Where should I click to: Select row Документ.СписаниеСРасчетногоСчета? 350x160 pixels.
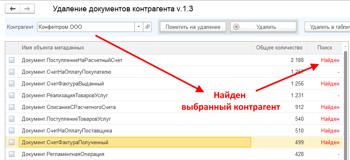click(x=174, y=107)
